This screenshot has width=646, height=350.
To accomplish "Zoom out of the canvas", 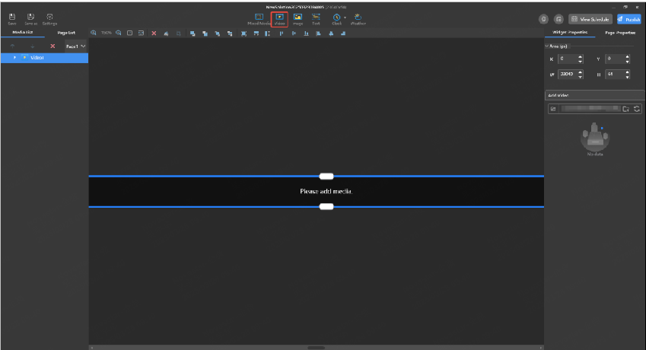I will click(x=118, y=33).
